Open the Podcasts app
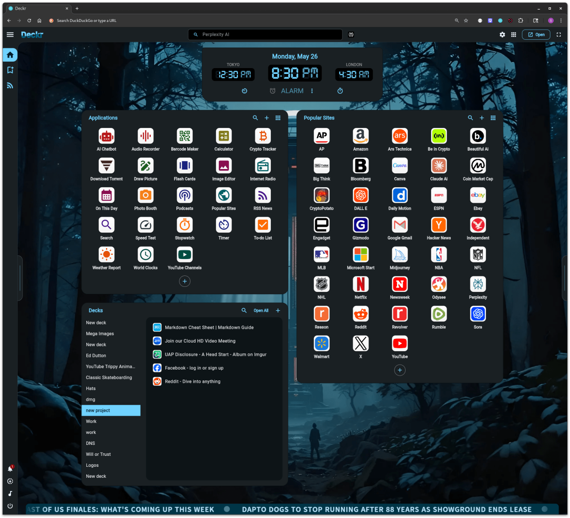 (x=185, y=196)
